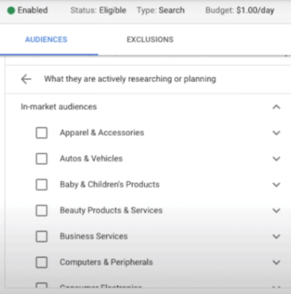Click 'What they are actively researching' title
Viewport: 291px width, 294px height.
[x=130, y=79]
